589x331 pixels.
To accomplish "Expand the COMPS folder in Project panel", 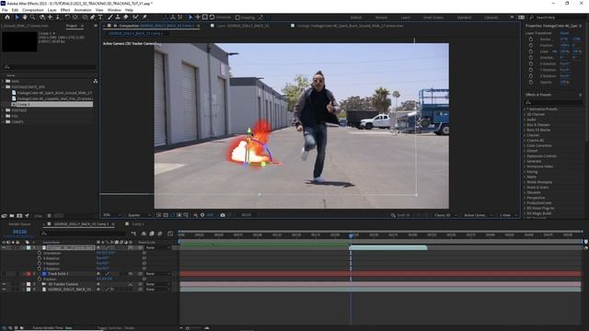I will tap(3, 122).
